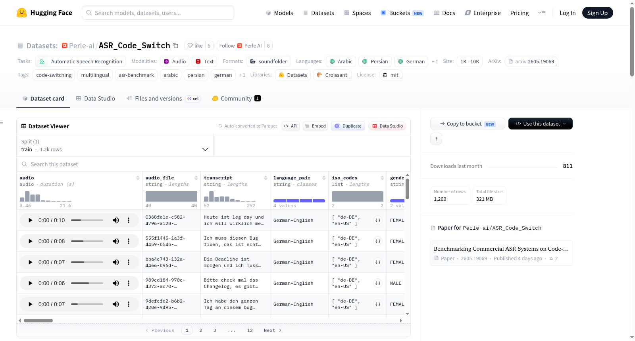Sort the audio_file column
The height and width of the screenshot is (341, 635).
point(196,178)
